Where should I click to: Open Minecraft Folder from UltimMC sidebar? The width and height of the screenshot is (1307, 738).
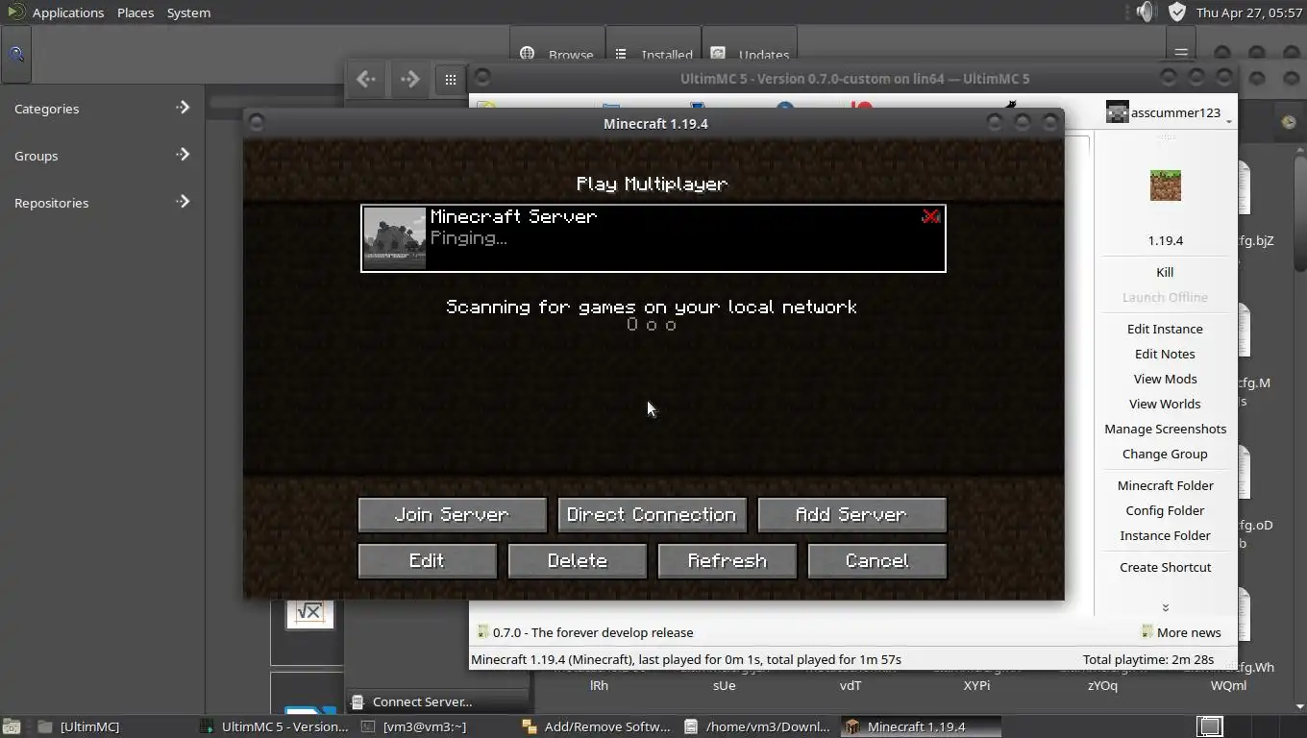click(x=1165, y=485)
